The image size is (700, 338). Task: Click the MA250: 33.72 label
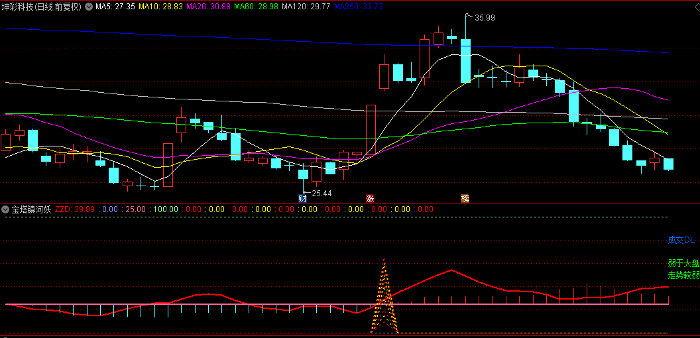[x=359, y=7]
